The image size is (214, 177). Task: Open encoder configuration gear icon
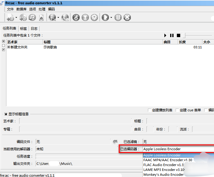tap(94, 17)
